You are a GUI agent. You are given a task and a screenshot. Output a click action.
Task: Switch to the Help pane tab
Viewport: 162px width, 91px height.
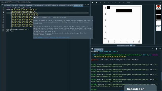[x=118, y=45]
